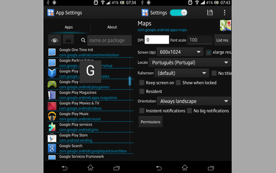This screenshot has height=173, width=276.
Task: Save settings with the floppy disk icon
Action: (210, 13)
